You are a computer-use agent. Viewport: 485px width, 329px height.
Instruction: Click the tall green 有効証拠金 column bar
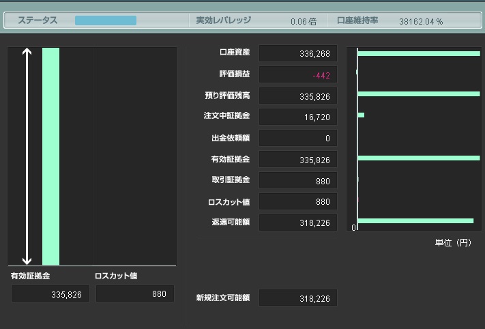tap(50, 156)
